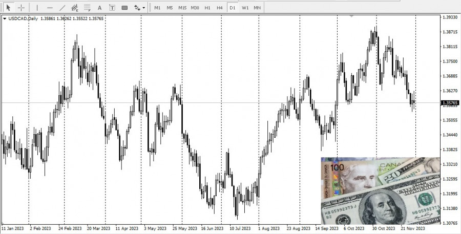The image size is (461, 234).
Task: Switch to the M15 timeframe
Action: pos(182,8)
